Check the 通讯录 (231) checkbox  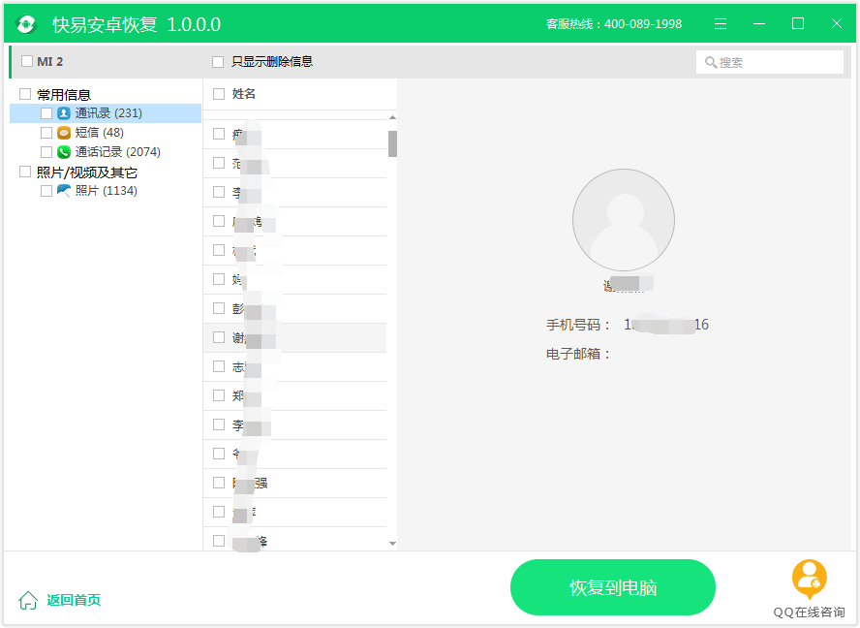[46, 113]
